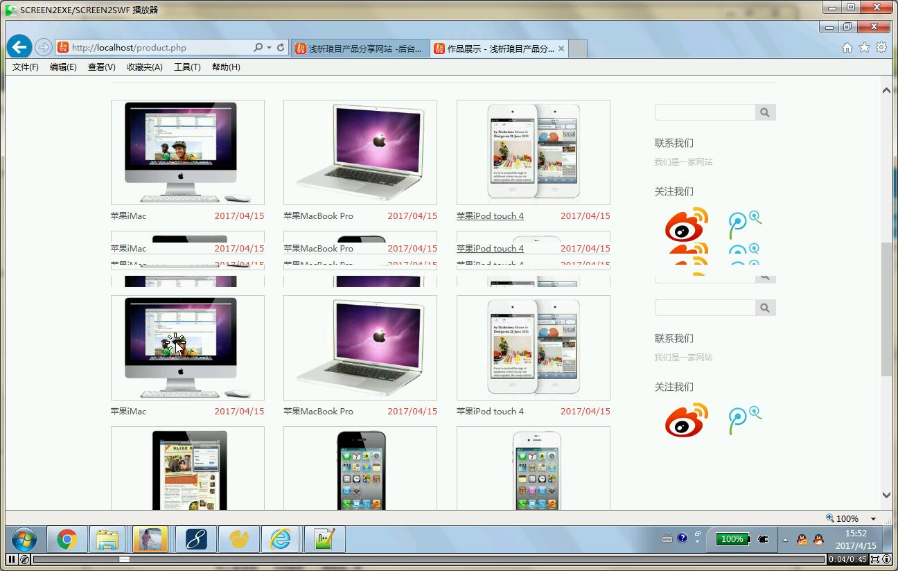Screen dimensions: 898x571
Task: Click the upper 苹果MacBook Pro product title
Action: (x=318, y=216)
